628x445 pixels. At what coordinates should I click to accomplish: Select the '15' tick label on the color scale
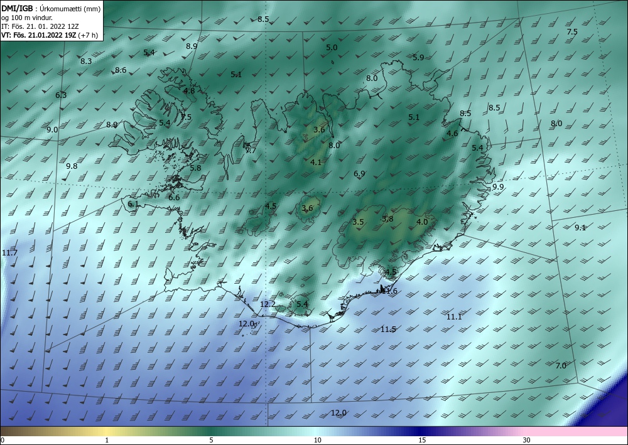click(422, 441)
